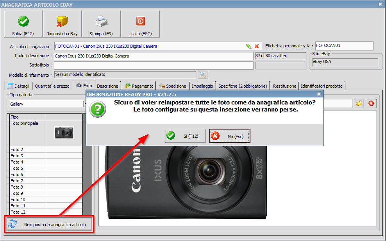Image resolution: width=386 pixels, height=241 pixels.
Task: Cancel with No (Esc) button
Action: [230, 136]
